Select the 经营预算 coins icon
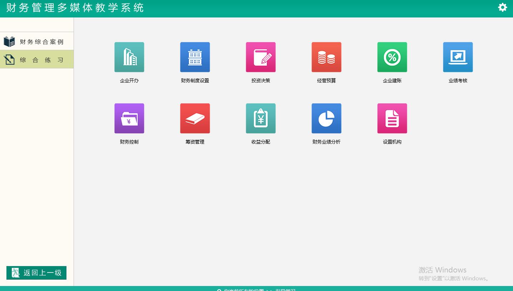This screenshot has height=291, width=513. pyautogui.click(x=326, y=57)
